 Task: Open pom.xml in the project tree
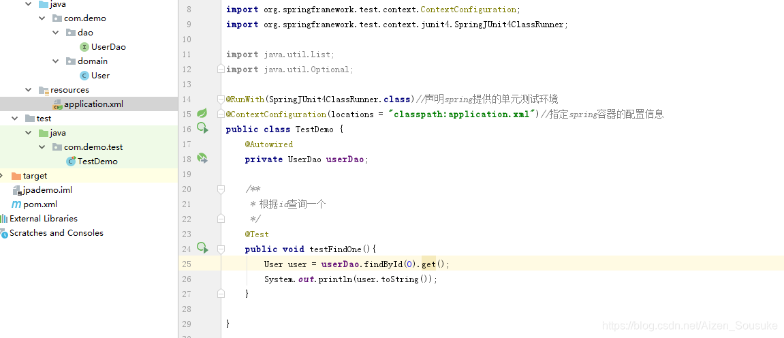(x=40, y=204)
